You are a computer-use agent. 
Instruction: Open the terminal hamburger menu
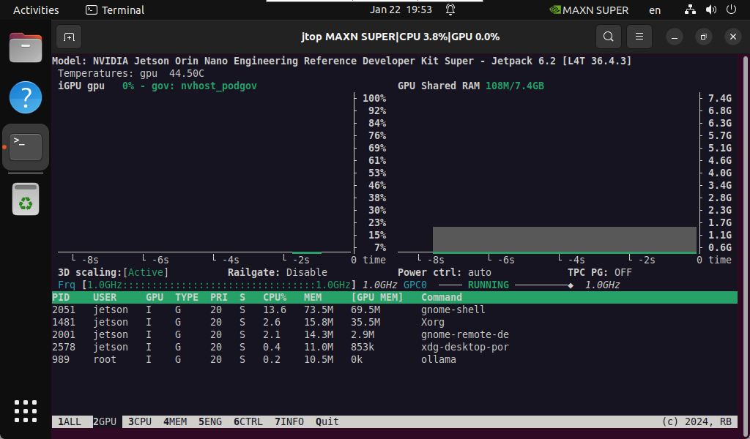[639, 37]
